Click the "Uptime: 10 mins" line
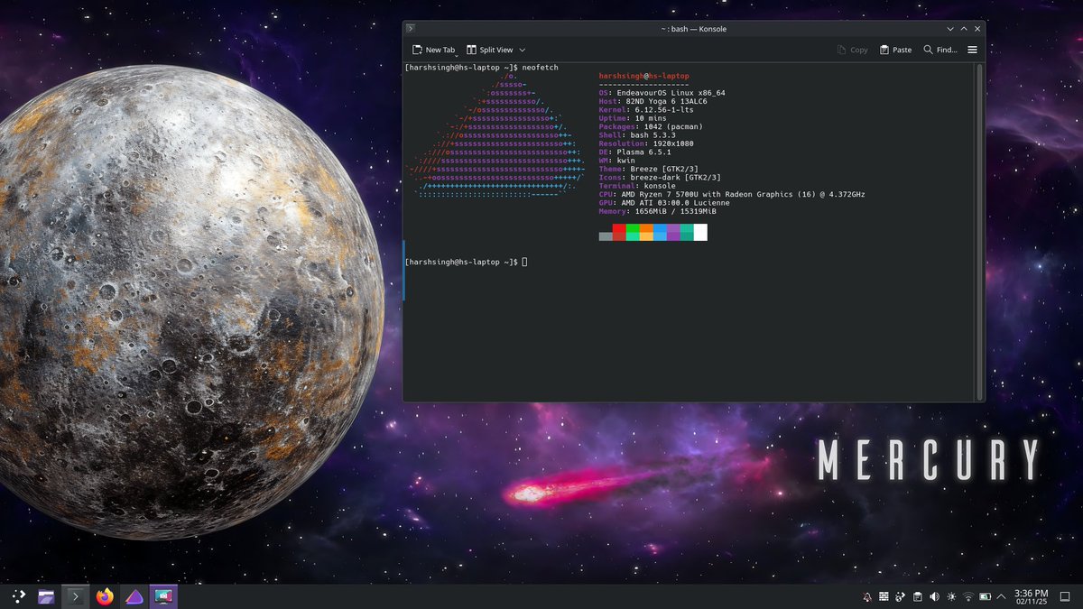This screenshot has height=609, width=1083. point(633,118)
